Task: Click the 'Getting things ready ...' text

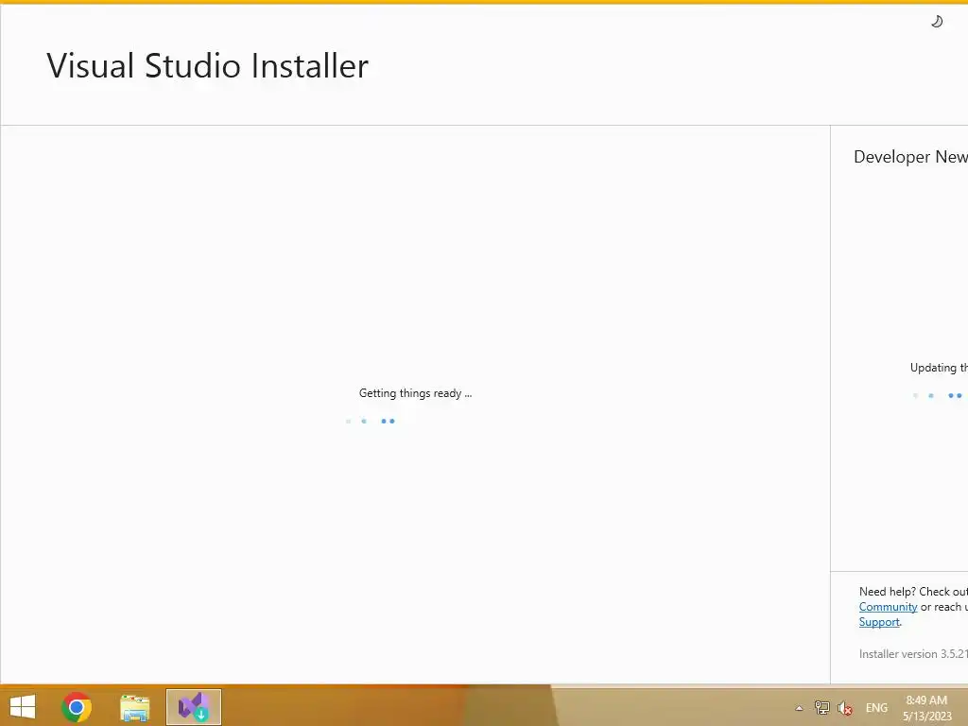Action: pyautogui.click(x=416, y=393)
